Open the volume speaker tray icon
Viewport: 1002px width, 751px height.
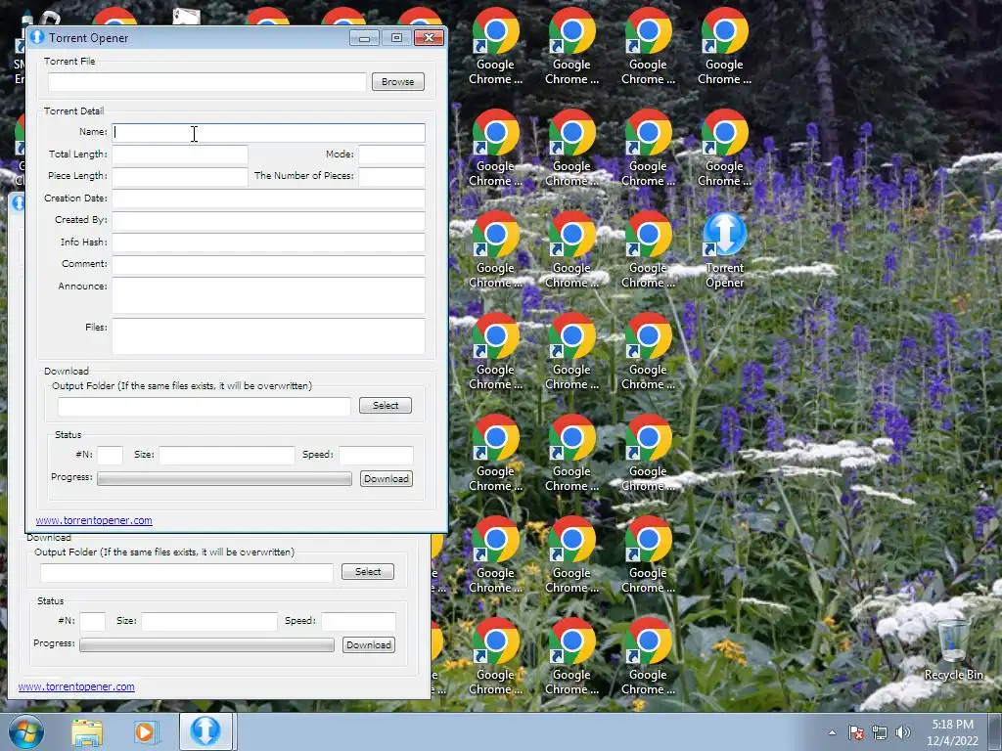point(903,732)
